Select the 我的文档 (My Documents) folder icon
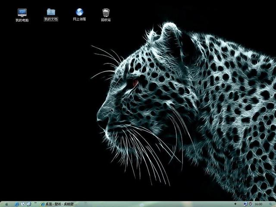The height and width of the screenshot is (207, 276). tap(50, 12)
